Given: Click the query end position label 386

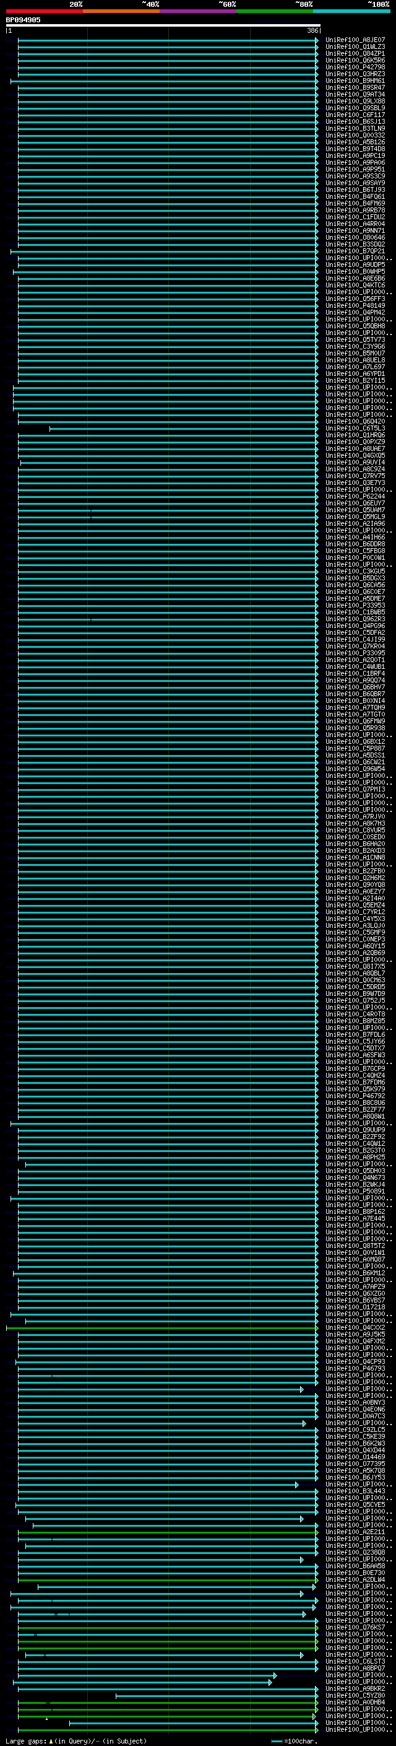Looking at the screenshot, I should pyautogui.click(x=312, y=30).
